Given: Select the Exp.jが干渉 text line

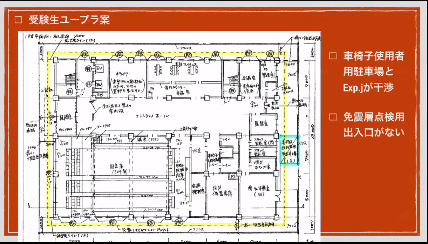Looking at the screenshot, I should point(368,87).
